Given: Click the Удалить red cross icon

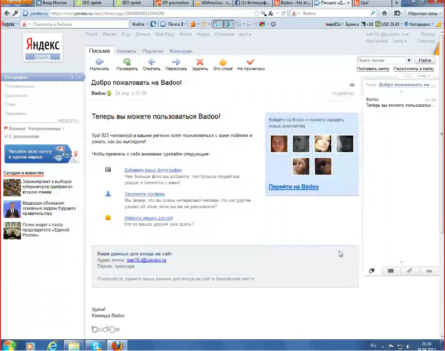Looking at the screenshot, I should [200, 61].
